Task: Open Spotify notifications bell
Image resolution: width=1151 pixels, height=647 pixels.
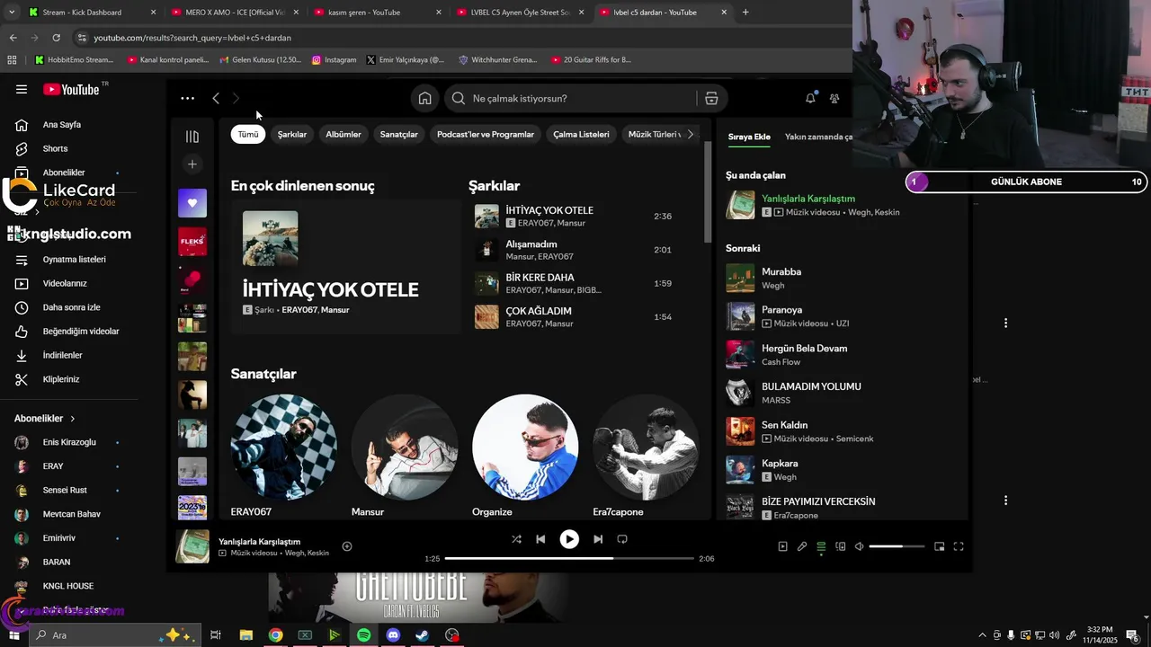Action: click(x=810, y=98)
